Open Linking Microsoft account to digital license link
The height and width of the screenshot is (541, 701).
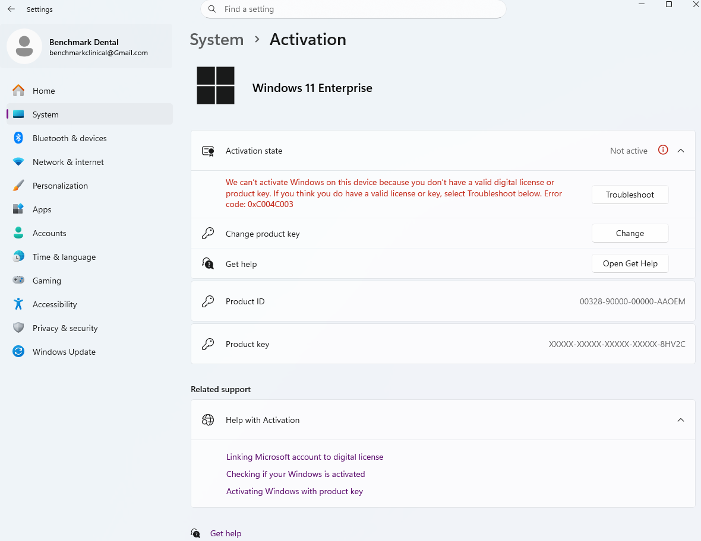click(x=305, y=457)
